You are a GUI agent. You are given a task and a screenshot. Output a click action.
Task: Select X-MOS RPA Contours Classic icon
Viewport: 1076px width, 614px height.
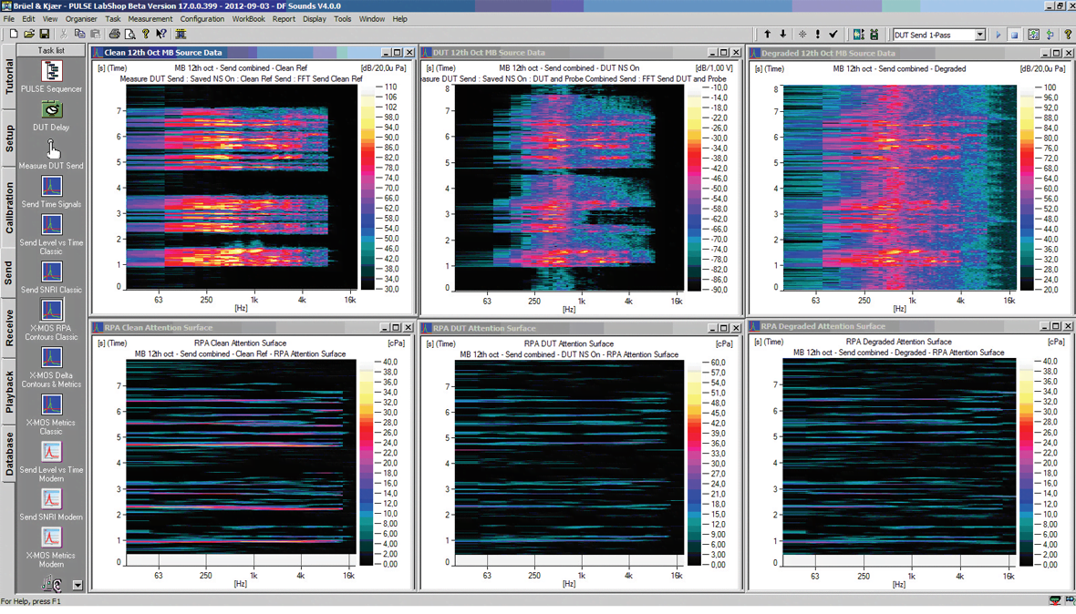point(52,311)
